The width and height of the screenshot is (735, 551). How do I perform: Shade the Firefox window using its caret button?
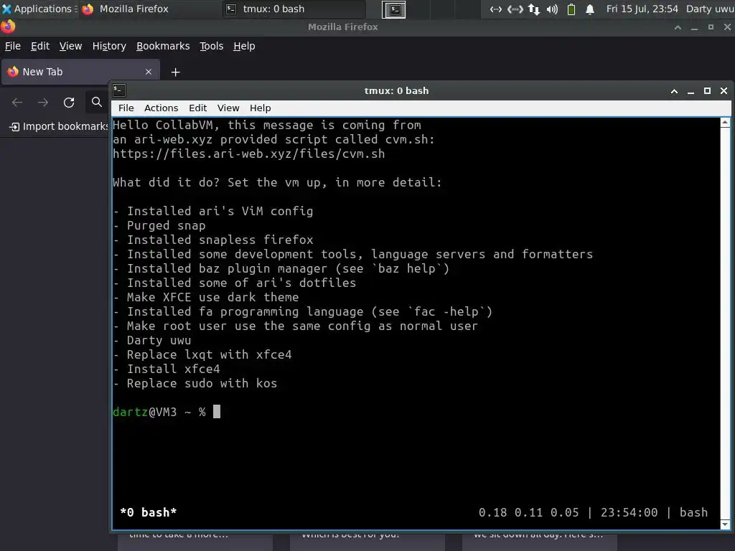(678, 27)
